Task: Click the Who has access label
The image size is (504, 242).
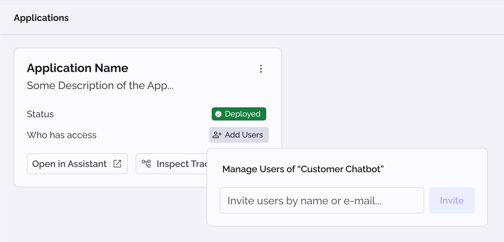Action: [62, 135]
